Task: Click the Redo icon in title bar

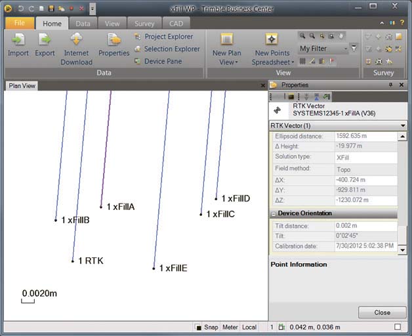Action: (x=31, y=9)
